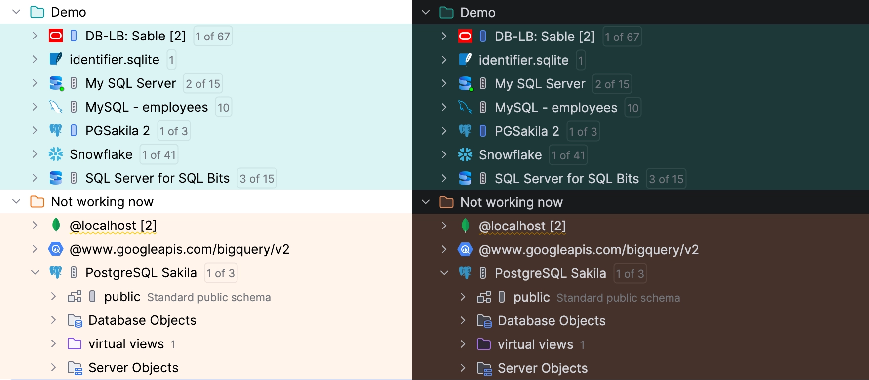Click public schema icon in dark panel
869x380 pixels.
[484, 297]
